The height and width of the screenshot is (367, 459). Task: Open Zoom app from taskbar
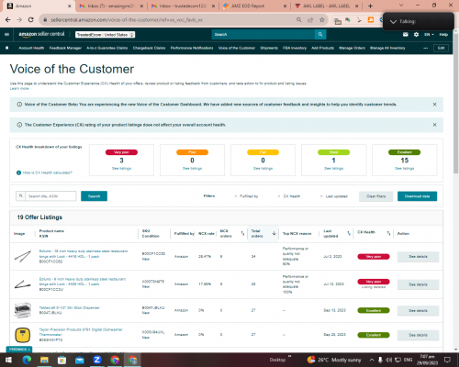(x=97, y=360)
